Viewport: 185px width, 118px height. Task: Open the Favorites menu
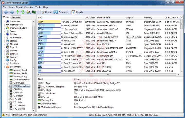click(29, 7)
